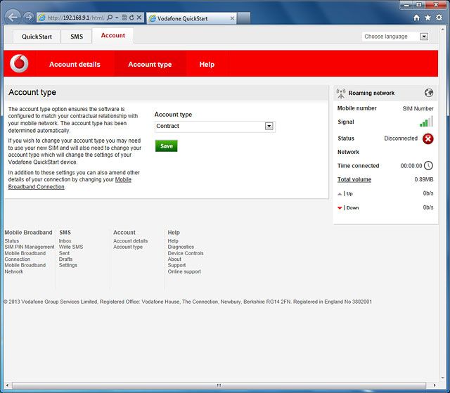Viewport: 450px width, 393px height.
Task: Open the Choose language dropdown
Action: (x=424, y=37)
